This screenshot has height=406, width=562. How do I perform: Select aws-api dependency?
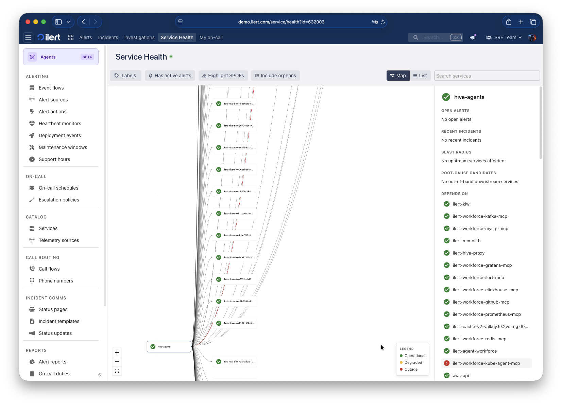[x=461, y=375]
